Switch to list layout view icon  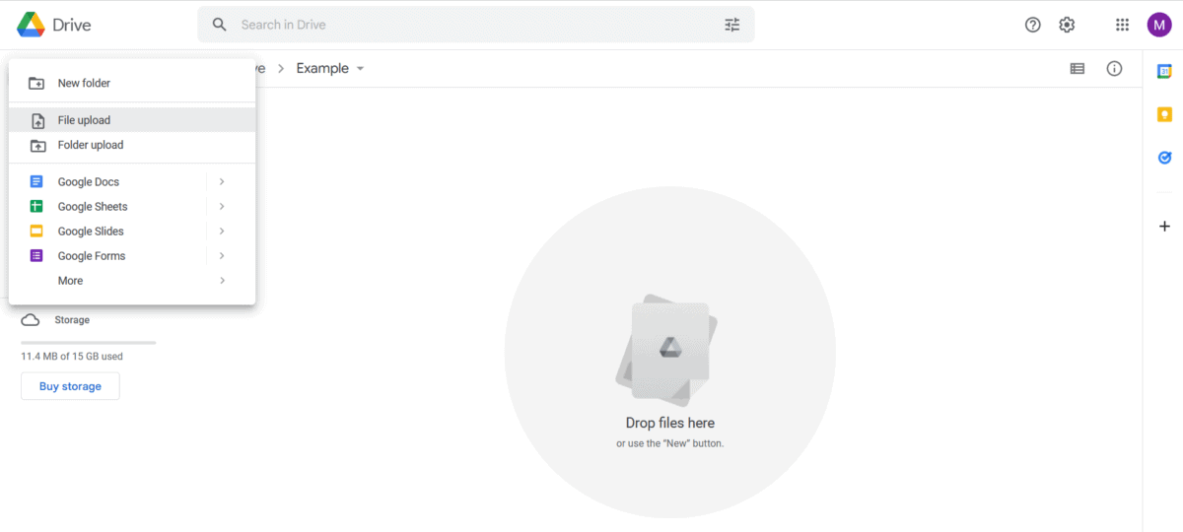pyautogui.click(x=1078, y=69)
